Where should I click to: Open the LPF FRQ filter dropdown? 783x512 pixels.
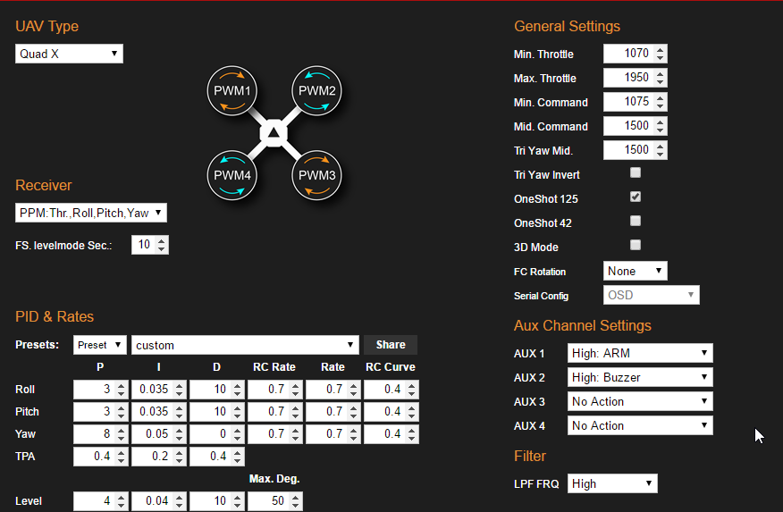pos(612,483)
